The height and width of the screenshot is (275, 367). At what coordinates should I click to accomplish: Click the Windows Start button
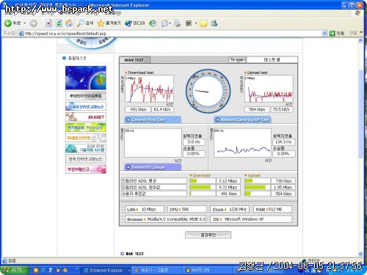pyautogui.click(x=14, y=270)
